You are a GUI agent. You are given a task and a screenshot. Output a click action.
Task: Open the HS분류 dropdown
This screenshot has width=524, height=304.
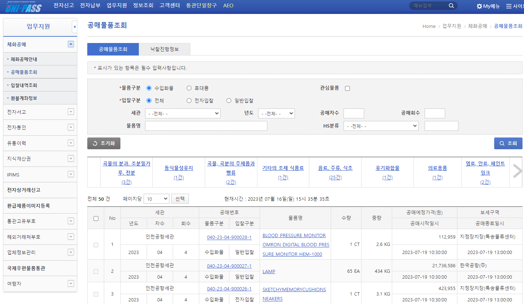click(x=381, y=126)
